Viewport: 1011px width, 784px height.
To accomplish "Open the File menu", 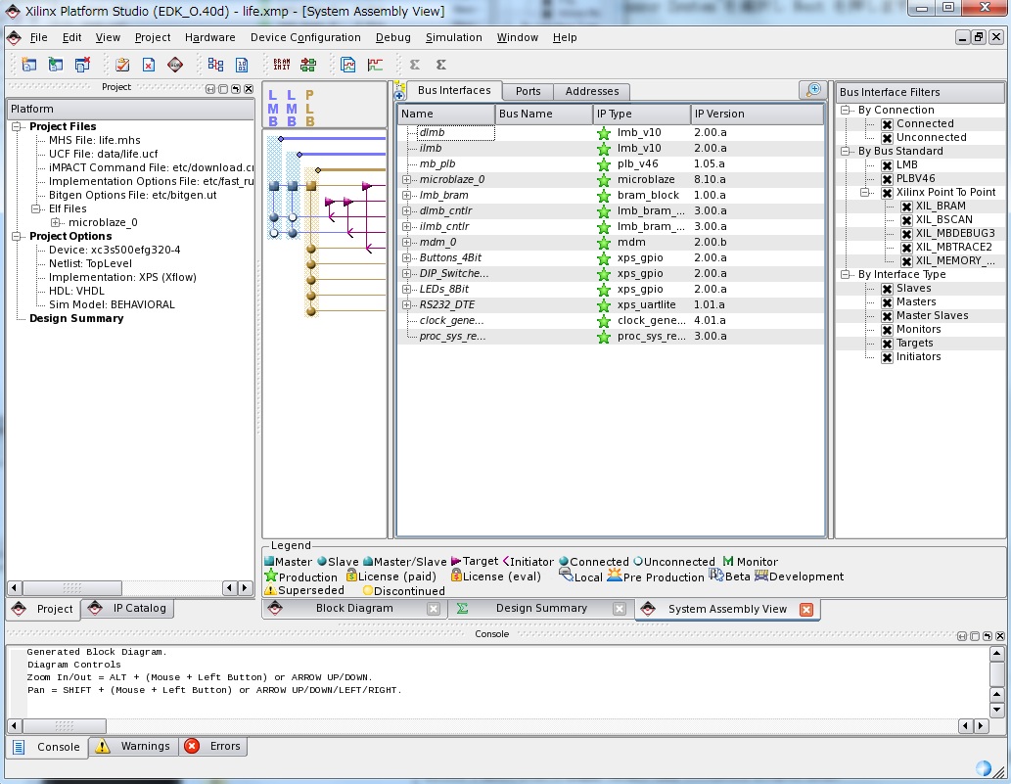I will [x=39, y=37].
